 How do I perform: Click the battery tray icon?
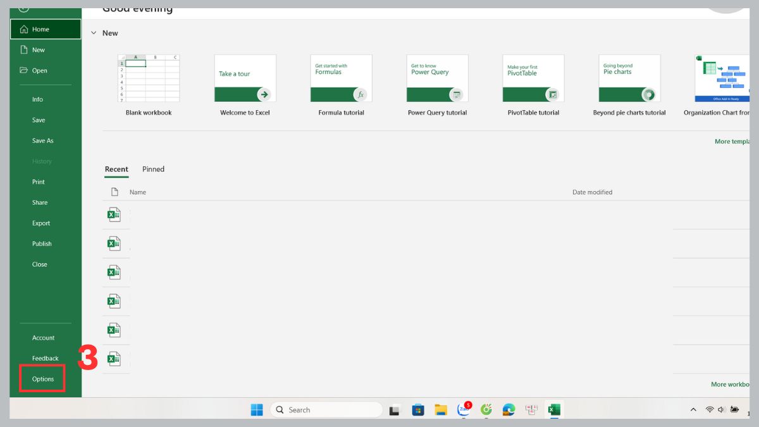(734, 410)
